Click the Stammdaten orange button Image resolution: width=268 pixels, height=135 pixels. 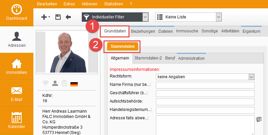click(x=122, y=46)
